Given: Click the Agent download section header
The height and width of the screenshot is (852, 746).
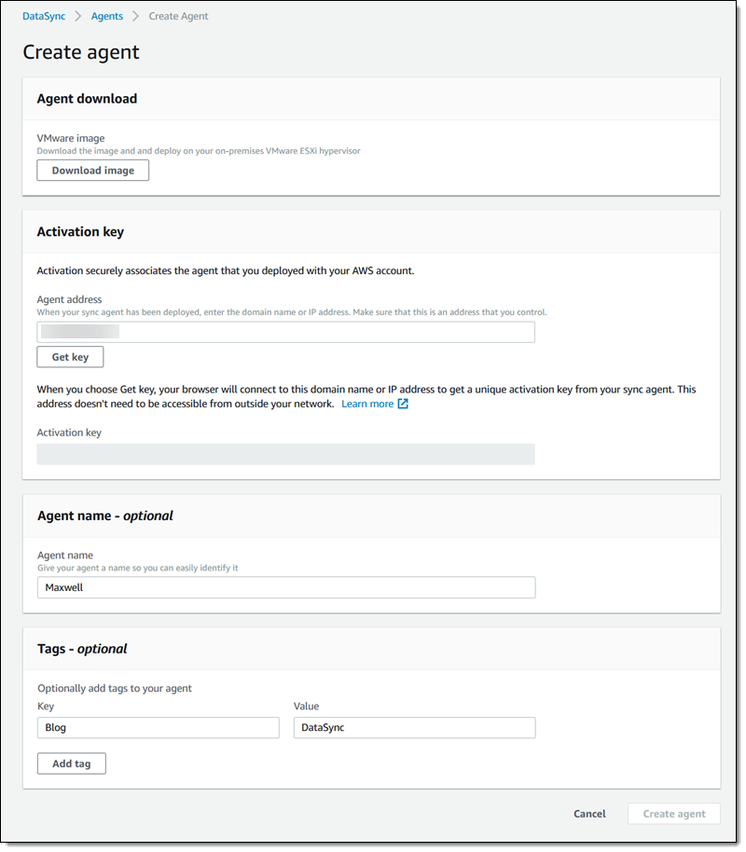Looking at the screenshot, I should (87, 99).
